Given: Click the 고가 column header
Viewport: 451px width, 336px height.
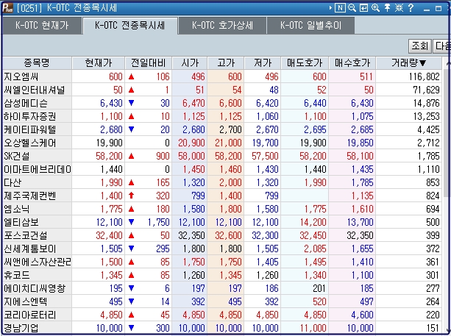Looking at the screenshot, I should click(226, 63).
